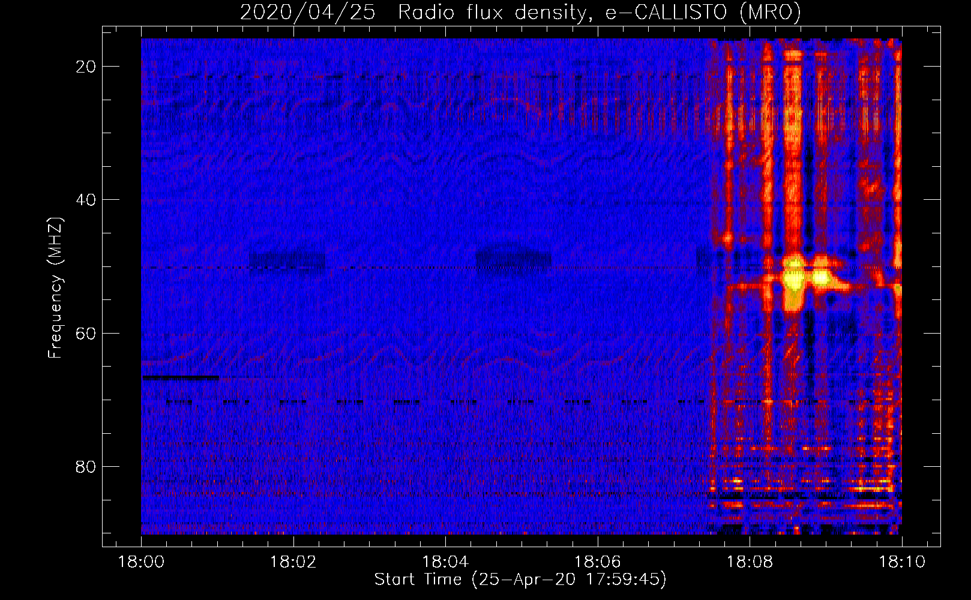Viewport: 971px width, 600px height.
Task: Click the y-axis tick label "20"
Action: [86, 67]
